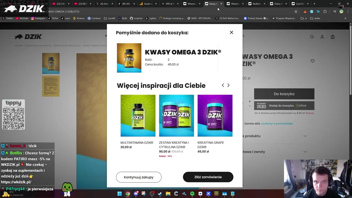Image resolution: width=352 pixels, height=198 pixels.
Task: Switch to the XRP browser tab
Action: [x=170, y=4]
